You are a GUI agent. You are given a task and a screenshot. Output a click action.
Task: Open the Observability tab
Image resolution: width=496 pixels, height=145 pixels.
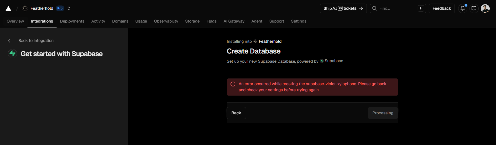click(166, 21)
